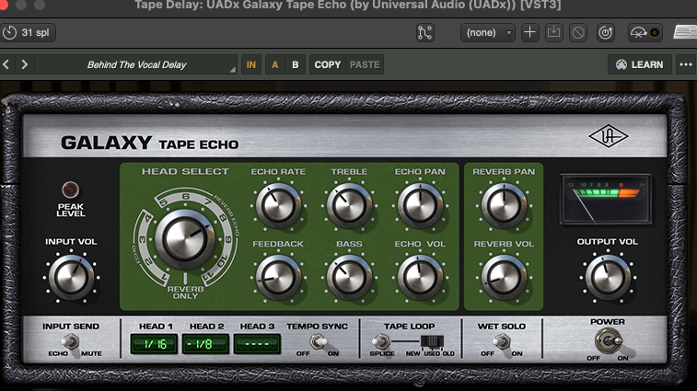Screen dimensions: 697x391
Task: Click REVERB ONLY label on head dial
Action: point(185,293)
